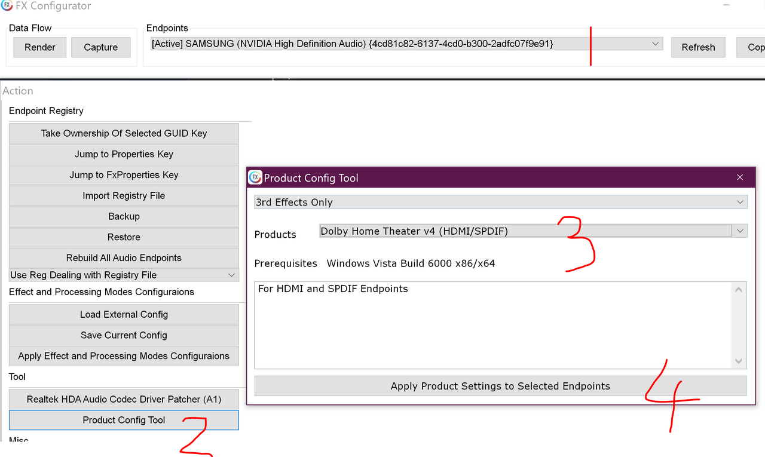Screen dimensions: 765x457
Task: Open the '3rd Effects Only' mode dropdown
Action: click(740, 202)
